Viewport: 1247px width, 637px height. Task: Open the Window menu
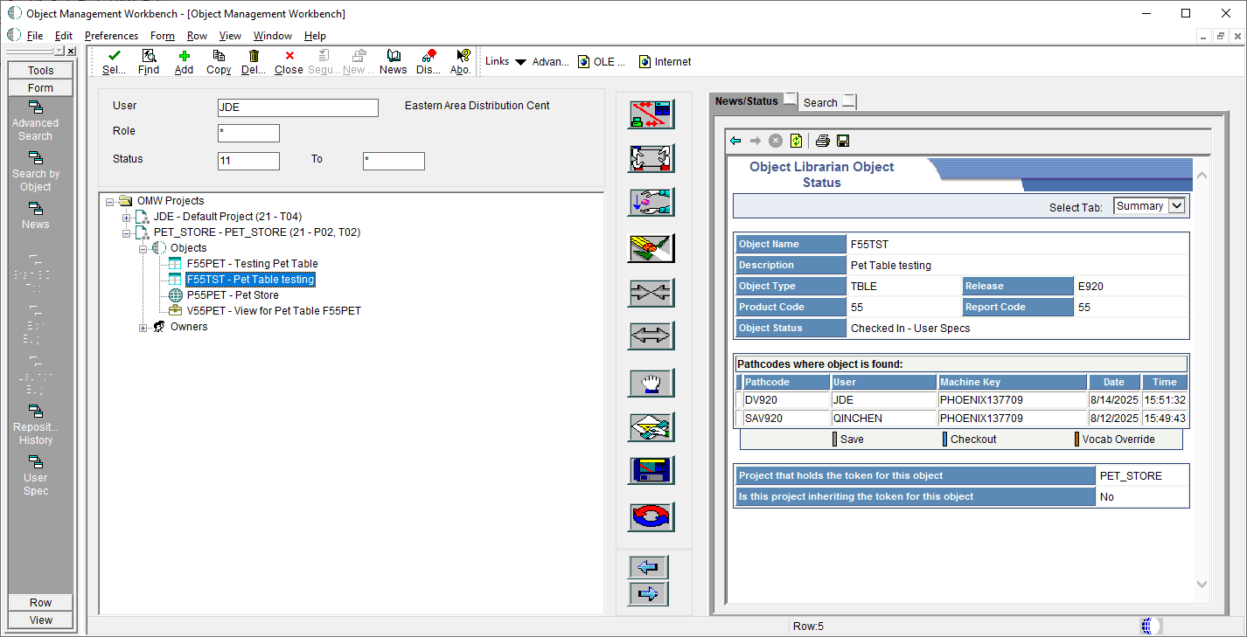273,36
